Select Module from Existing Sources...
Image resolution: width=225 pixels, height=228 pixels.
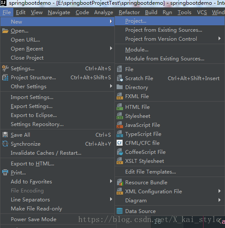click(170, 59)
